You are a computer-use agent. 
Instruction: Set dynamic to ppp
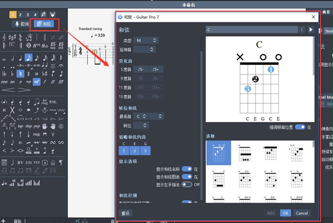coord(4,82)
